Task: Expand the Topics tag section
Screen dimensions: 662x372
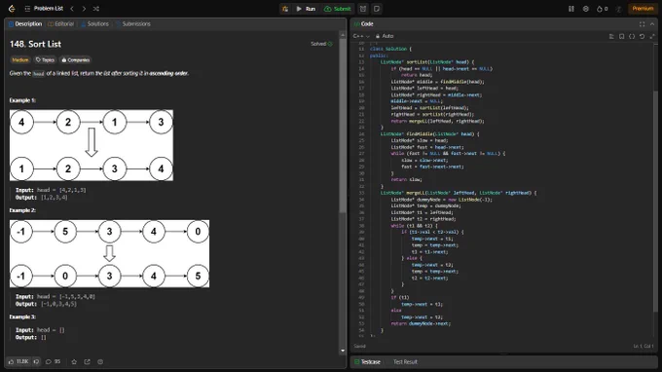Action: (x=45, y=60)
